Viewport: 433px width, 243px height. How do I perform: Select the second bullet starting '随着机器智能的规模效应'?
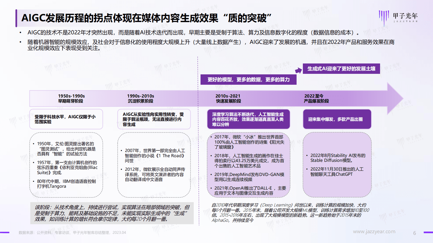[x=211, y=45]
